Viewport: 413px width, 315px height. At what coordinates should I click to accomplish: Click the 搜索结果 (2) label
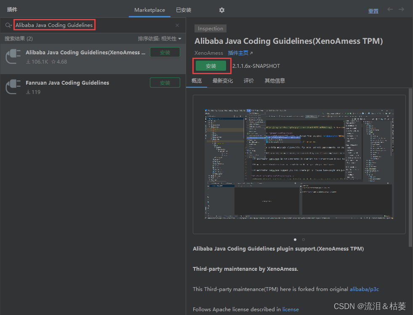point(19,39)
